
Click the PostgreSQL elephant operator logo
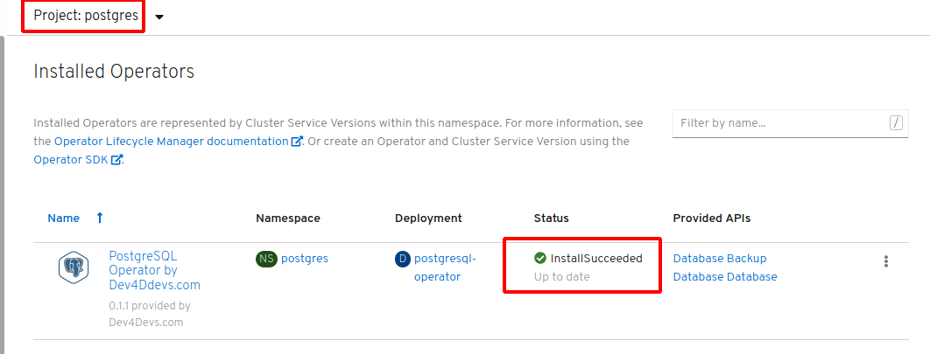[x=74, y=267]
